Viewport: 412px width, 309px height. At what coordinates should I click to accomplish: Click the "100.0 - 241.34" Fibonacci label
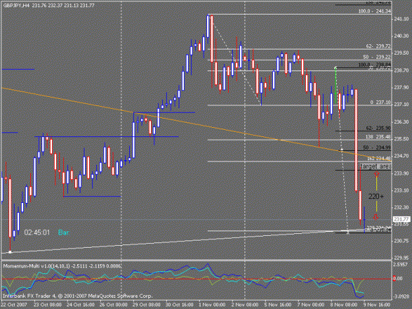click(374, 11)
